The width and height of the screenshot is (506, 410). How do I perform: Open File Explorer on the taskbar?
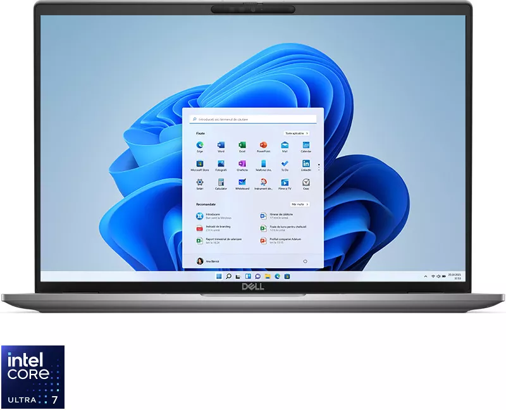point(268,276)
